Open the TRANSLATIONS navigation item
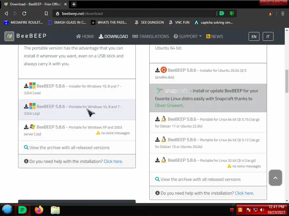 point(151,36)
